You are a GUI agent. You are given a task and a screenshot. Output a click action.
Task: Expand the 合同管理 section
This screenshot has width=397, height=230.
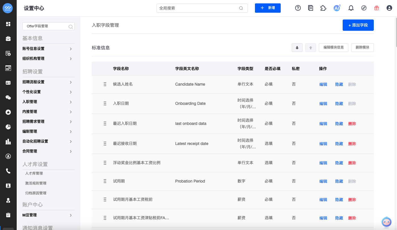[x=48, y=151]
